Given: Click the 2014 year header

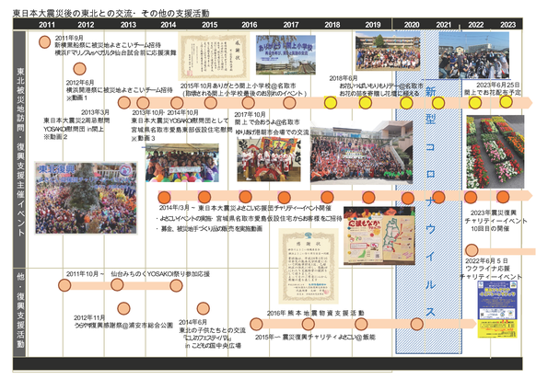Looking at the screenshot, I should [169, 25].
